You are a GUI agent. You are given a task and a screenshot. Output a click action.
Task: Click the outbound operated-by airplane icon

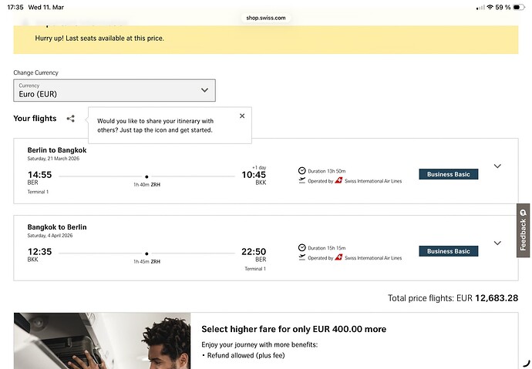[x=301, y=181]
